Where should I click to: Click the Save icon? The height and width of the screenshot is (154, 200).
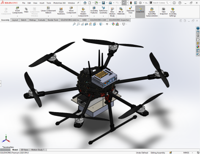coord(103,3)
